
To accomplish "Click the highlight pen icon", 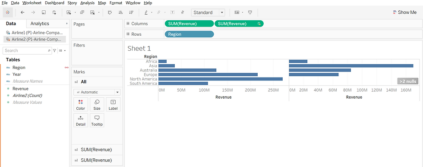I will 146,12.
